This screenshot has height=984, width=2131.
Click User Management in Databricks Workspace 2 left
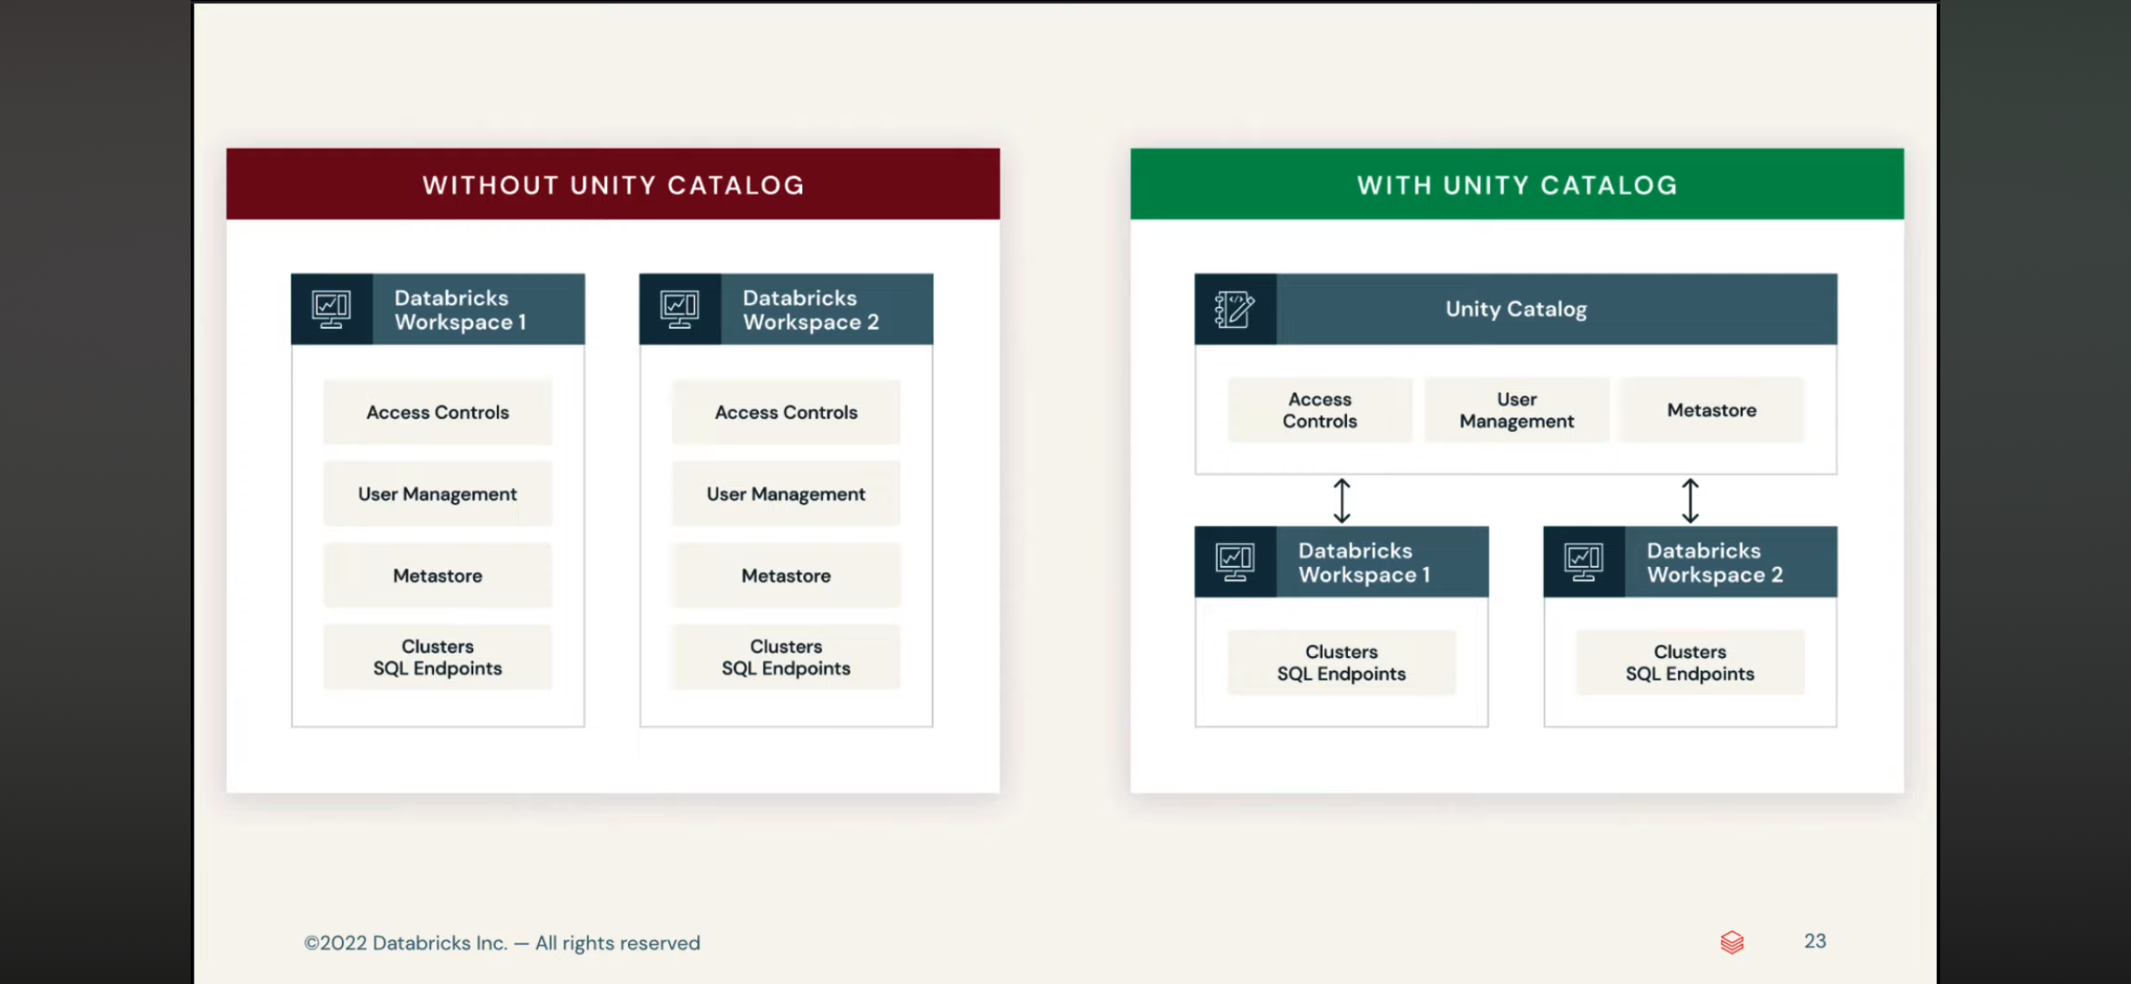pyautogui.click(x=786, y=493)
